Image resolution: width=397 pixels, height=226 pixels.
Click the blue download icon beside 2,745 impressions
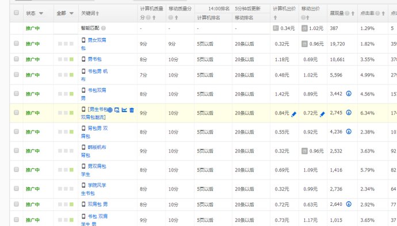coord(349,112)
